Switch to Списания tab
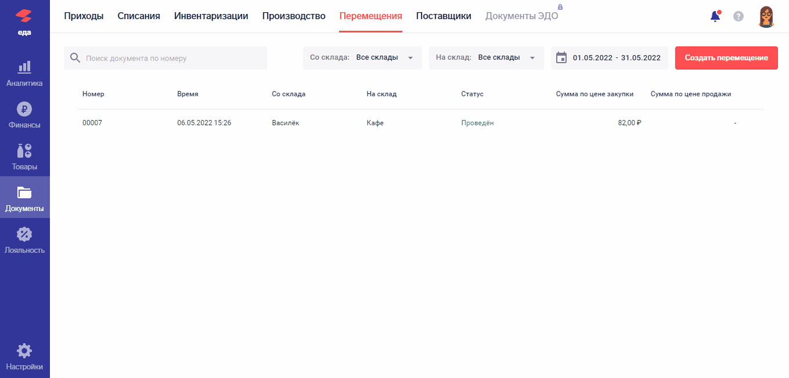 (139, 16)
